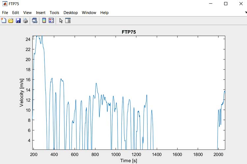Click the x-axis tick label 1600
This screenshot has width=247, height=164.
point(177,154)
